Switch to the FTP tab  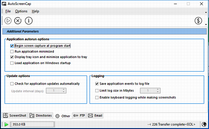tap(79, 115)
